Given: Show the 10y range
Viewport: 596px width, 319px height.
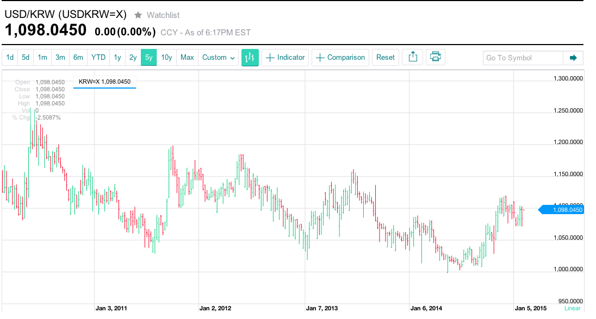Looking at the screenshot, I should click(x=166, y=58).
